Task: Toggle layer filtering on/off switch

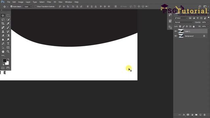Action: tap(209, 18)
